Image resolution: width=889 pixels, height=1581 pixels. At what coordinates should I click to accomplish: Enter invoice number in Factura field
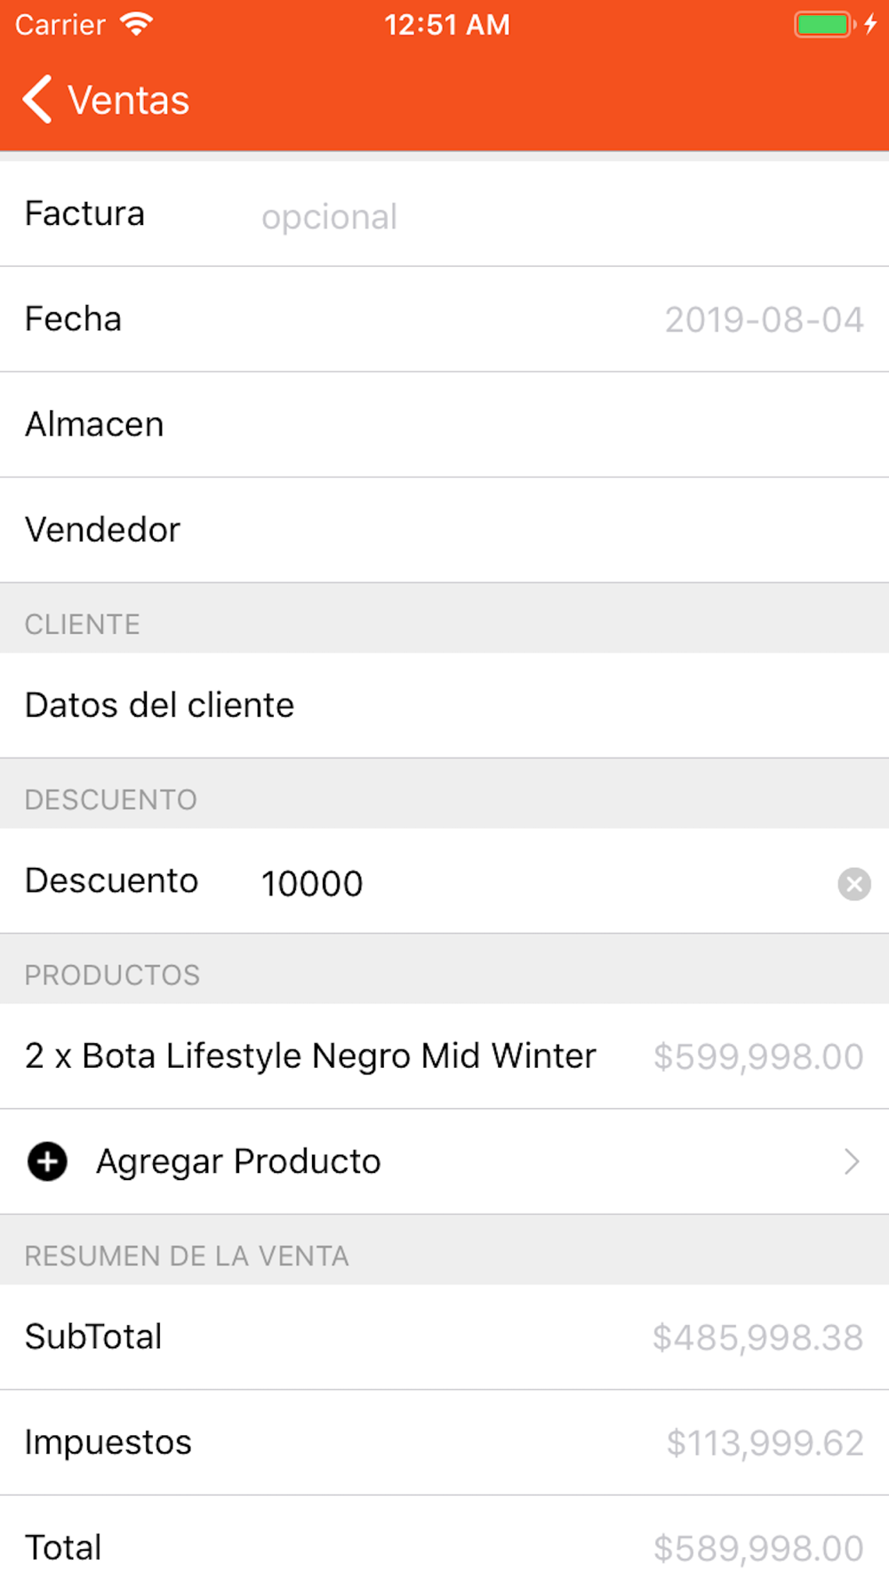[533, 216]
